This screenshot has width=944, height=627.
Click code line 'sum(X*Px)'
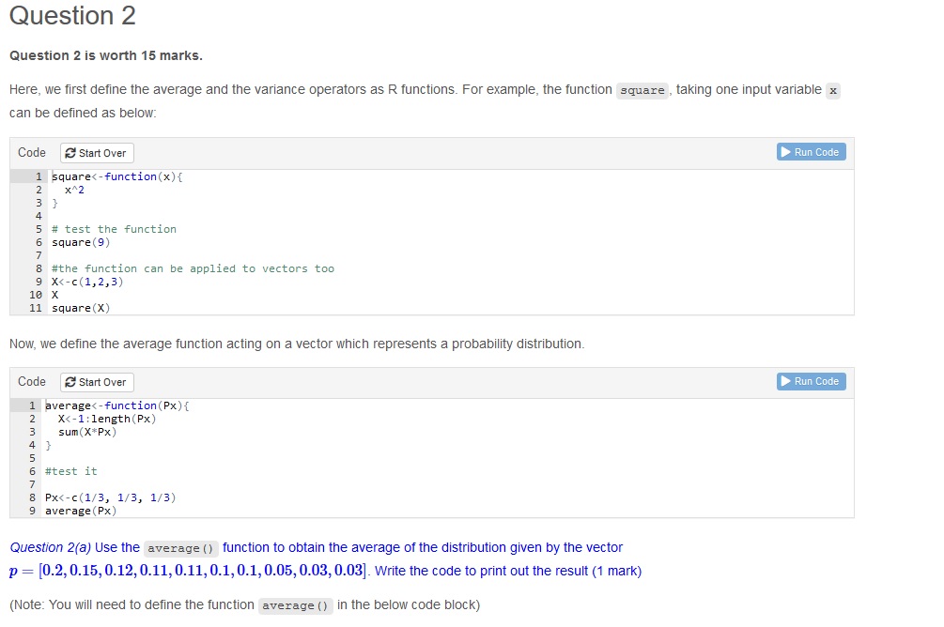click(87, 432)
